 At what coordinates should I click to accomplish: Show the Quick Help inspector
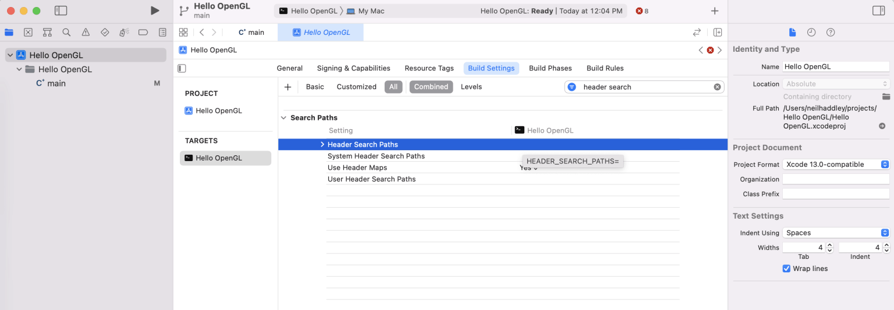(x=831, y=33)
